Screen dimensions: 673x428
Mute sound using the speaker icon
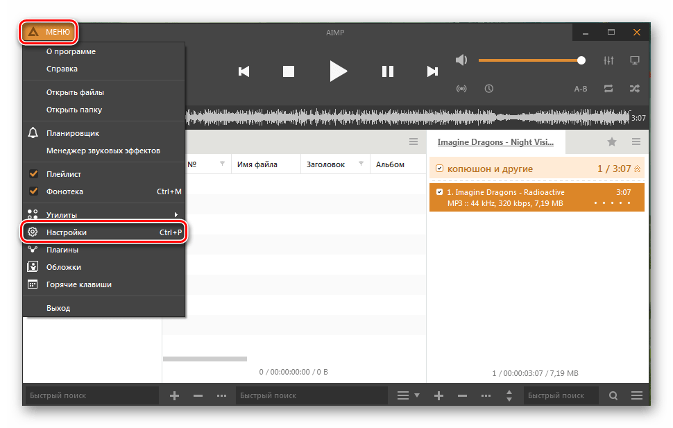(x=461, y=60)
